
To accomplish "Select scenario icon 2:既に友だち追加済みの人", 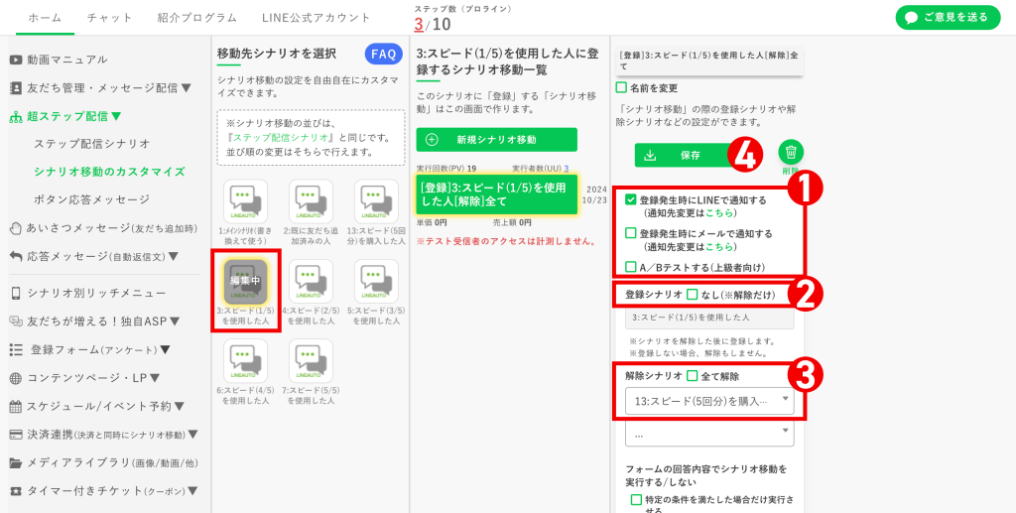I will 311,200.
